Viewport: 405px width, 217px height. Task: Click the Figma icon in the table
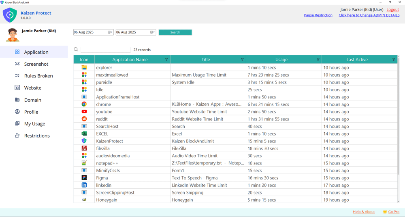coord(84,178)
